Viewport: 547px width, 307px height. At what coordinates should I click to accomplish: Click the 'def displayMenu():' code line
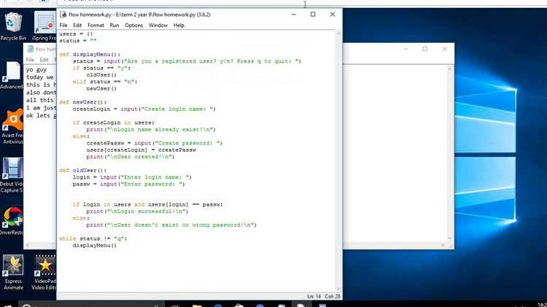[x=90, y=55]
